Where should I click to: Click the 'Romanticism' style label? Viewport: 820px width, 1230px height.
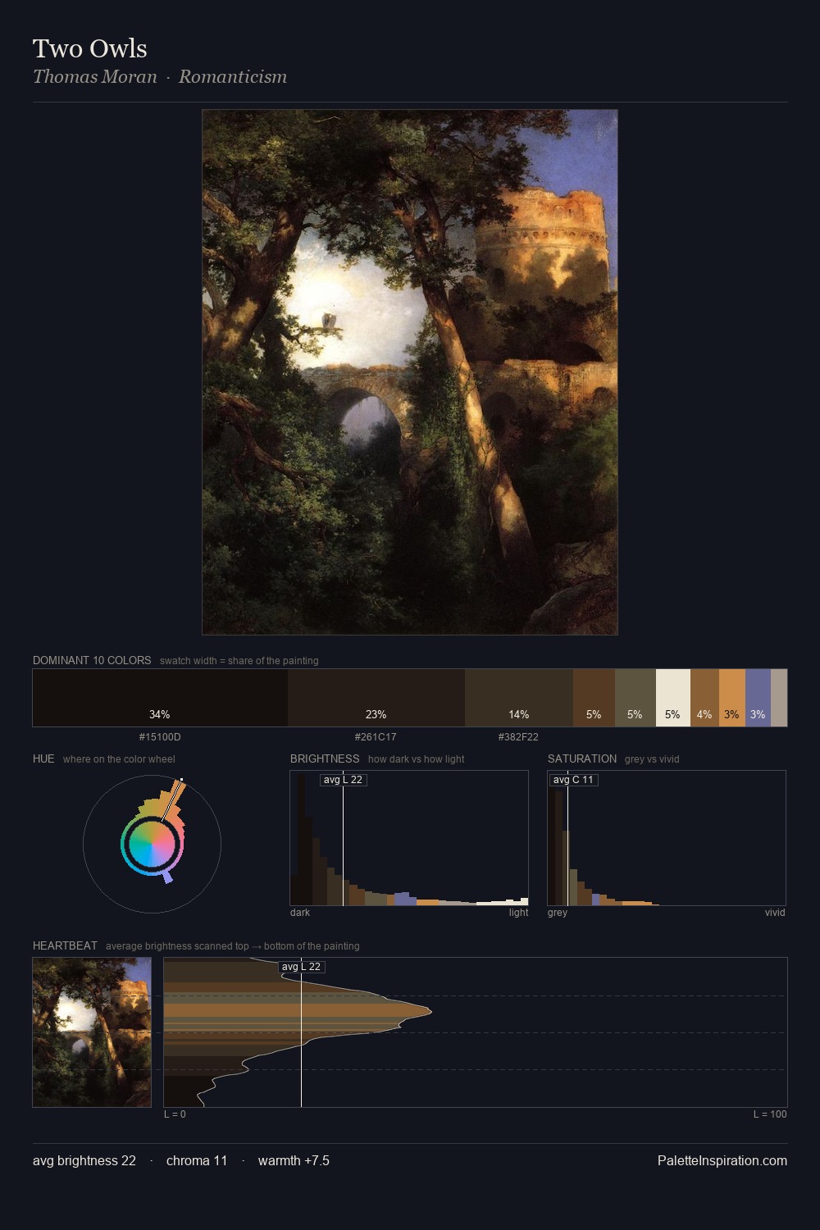tap(233, 76)
